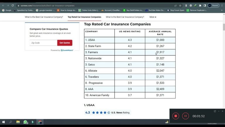Image resolution: width=225 pixels, height=127 pixels.
Task: Open the green arrow app in taskbar
Action: point(33,122)
